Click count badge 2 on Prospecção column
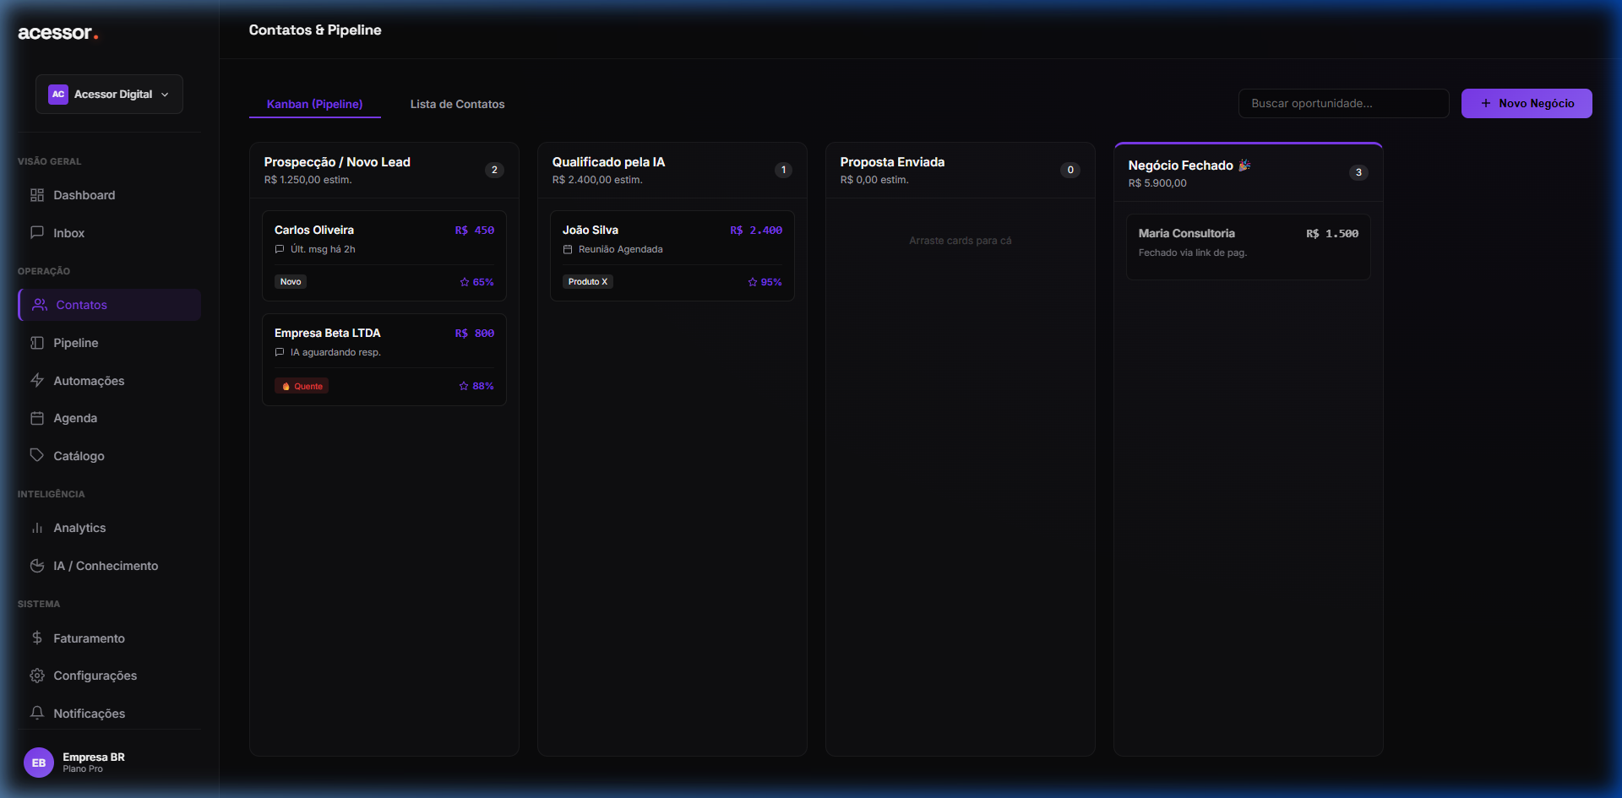1622x798 pixels. pos(494,170)
